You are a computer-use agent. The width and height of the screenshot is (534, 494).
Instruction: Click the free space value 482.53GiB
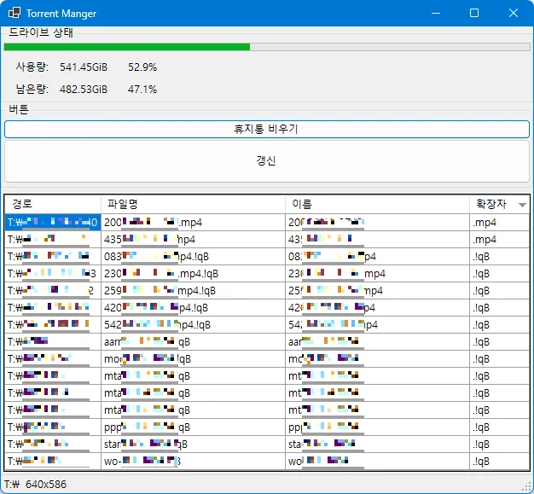tap(84, 90)
